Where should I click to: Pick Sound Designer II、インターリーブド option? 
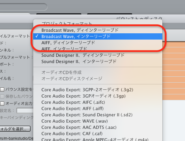[98, 61]
